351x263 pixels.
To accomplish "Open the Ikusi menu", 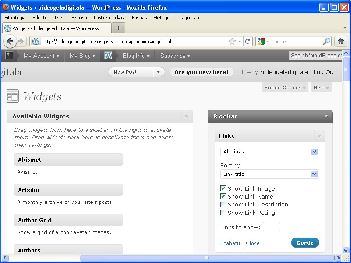I will point(59,18).
